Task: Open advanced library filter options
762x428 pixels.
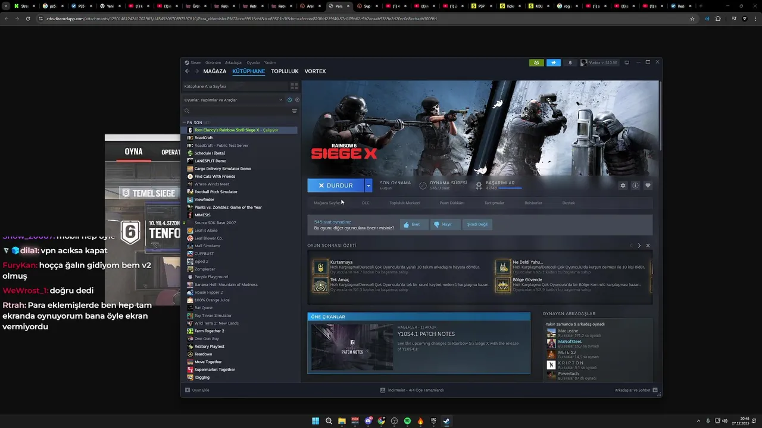Action: (x=294, y=111)
